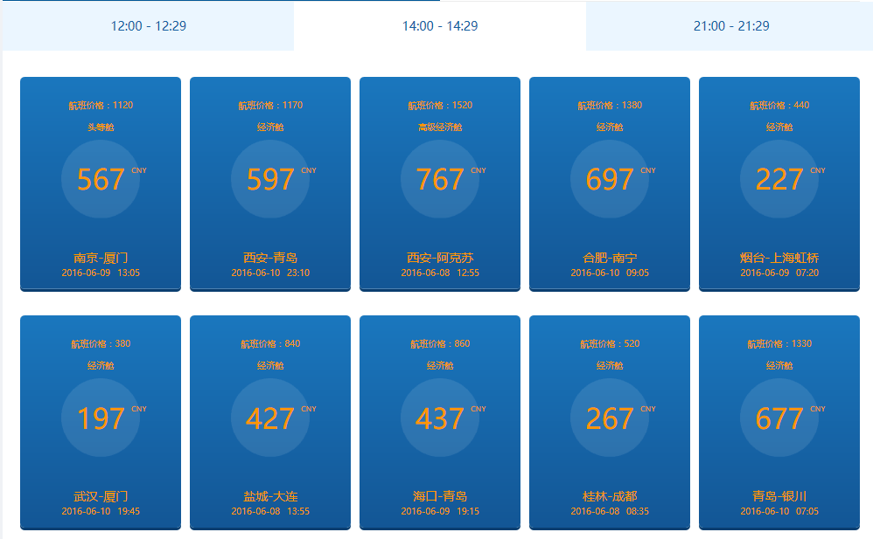Click the 高级经济舱 cabin class label
The image size is (873, 539).
[x=440, y=127]
